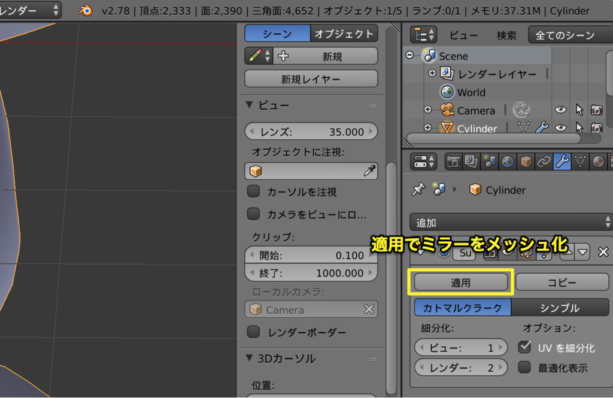Viewport: 613px width, 398px height.
Task: Click the クリップ 終了 1000.000 field
Action: [x=311, y=272]
